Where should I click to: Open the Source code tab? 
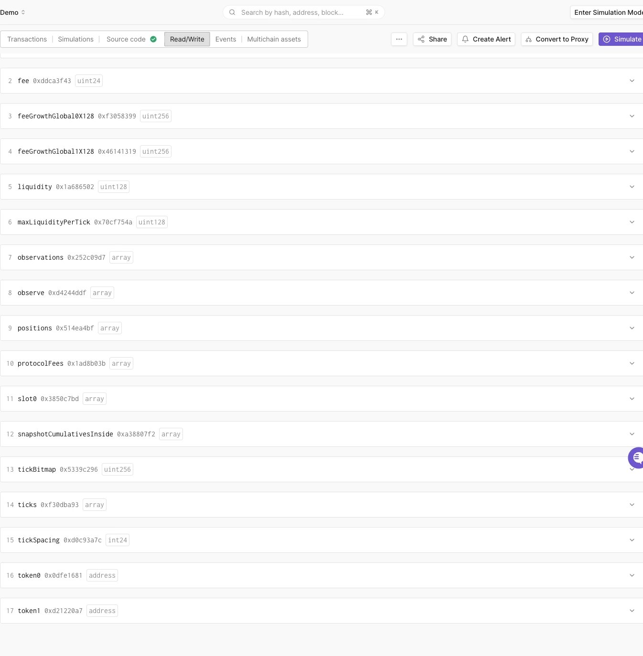pyautogui.click(x=126, y=39)
